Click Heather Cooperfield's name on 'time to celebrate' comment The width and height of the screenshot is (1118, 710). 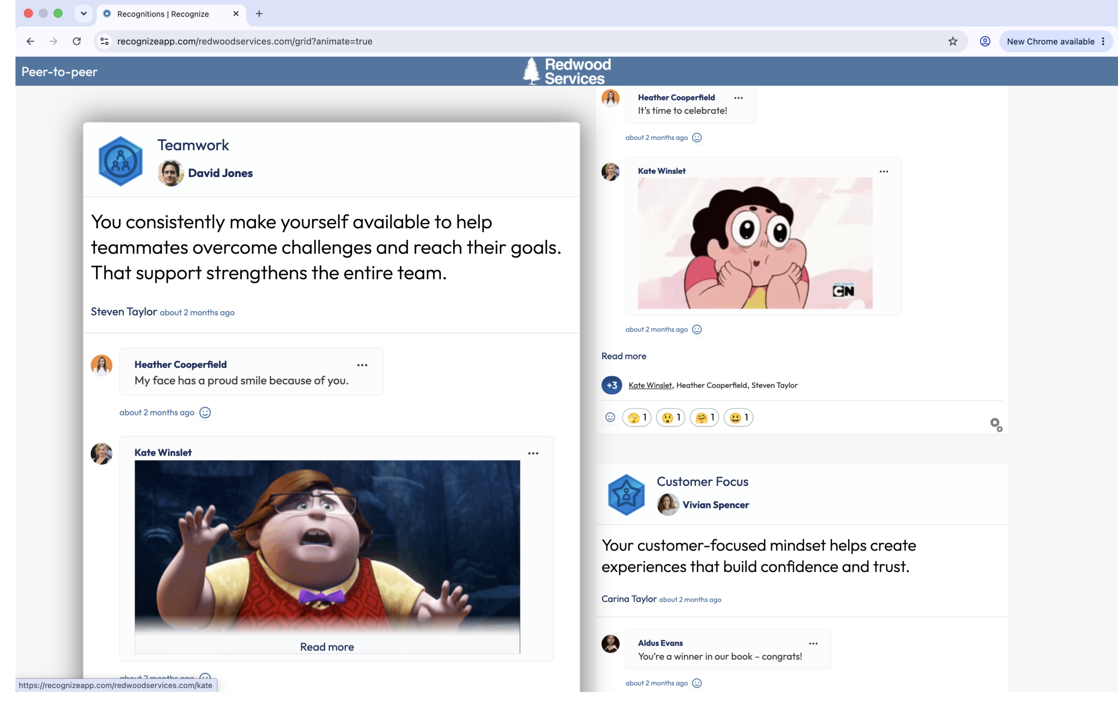click(676, 97)
